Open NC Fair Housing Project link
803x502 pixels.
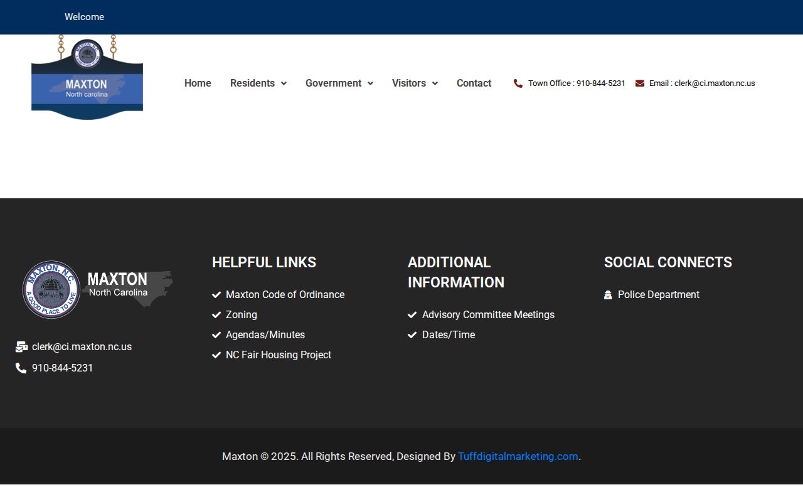[279, 355]
